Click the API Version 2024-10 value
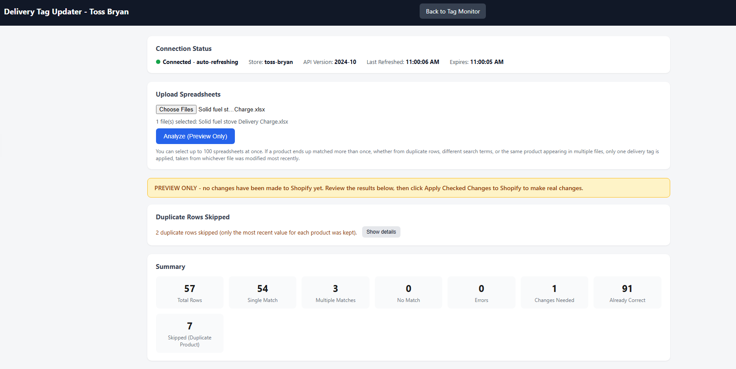The width and height of the screenshot is (736, 369). 345,62
